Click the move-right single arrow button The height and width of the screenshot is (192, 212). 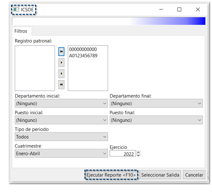coord(62,62)
